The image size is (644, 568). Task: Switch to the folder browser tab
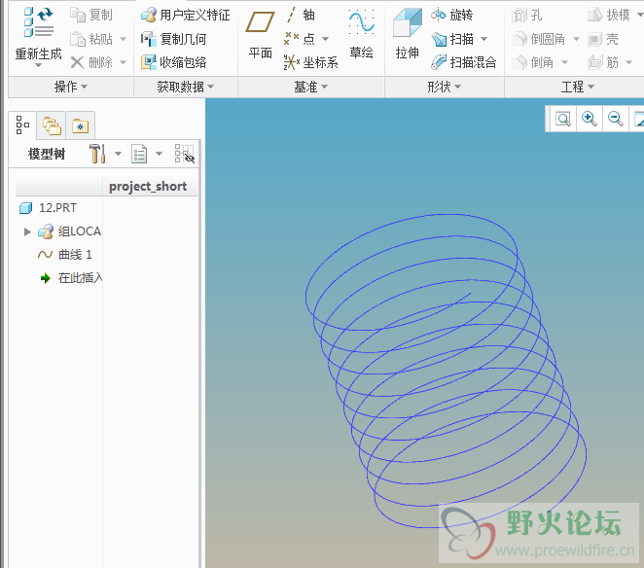click(52, 125)
